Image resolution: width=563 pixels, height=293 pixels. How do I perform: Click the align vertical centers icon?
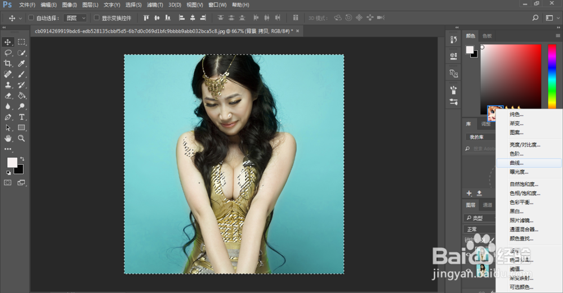157,17
